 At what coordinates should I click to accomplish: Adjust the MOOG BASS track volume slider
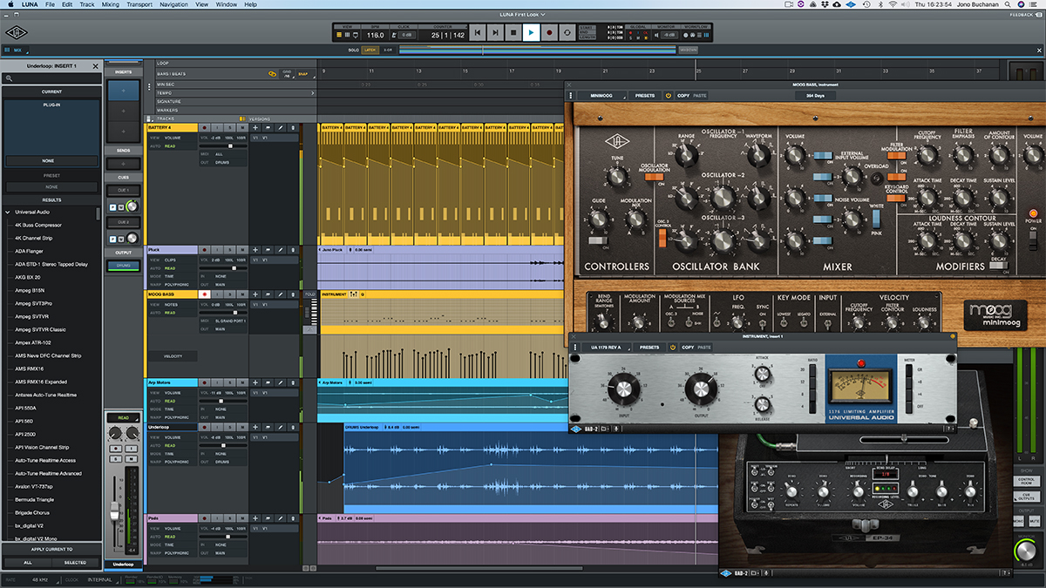[x=223, y=313]
